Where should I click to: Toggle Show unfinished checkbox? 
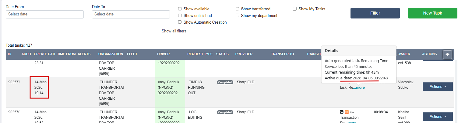tap(180, 15)
